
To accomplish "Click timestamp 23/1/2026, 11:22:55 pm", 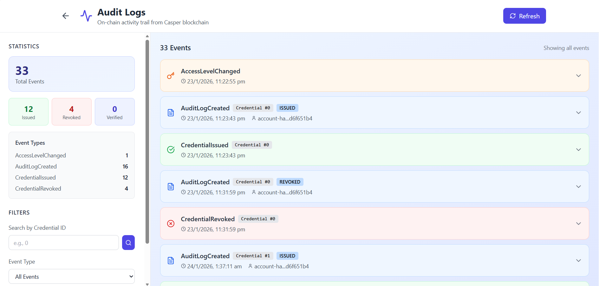I will [x=216, y=82].
